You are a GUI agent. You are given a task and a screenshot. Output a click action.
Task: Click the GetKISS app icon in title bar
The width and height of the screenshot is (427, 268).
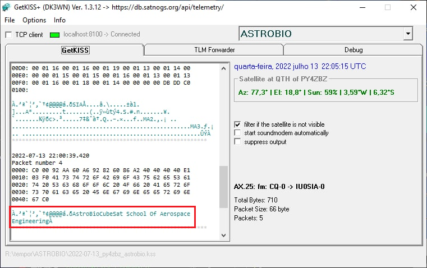coord(6,7)
